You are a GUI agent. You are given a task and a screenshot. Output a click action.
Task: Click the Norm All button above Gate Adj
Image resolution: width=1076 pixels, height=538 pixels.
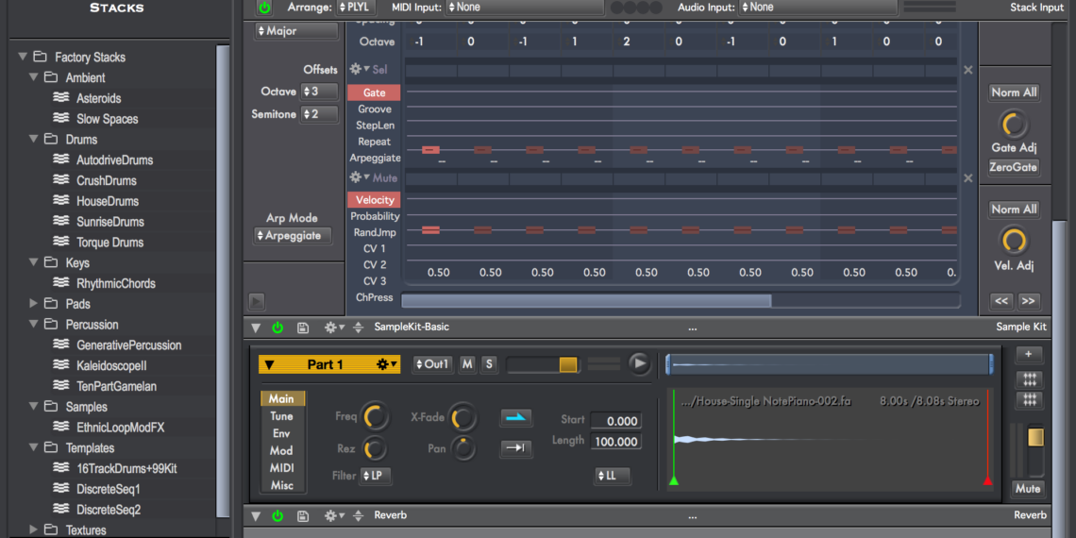click(1014, 92)
